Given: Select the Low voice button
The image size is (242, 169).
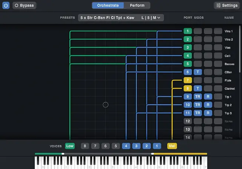Looking at the screenshot, I should click(70, 146).
